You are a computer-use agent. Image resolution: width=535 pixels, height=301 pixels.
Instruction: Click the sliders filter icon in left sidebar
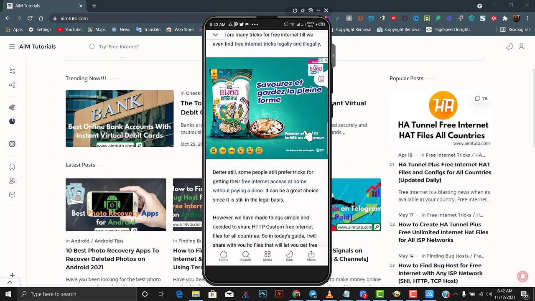(x=12, y=71)
